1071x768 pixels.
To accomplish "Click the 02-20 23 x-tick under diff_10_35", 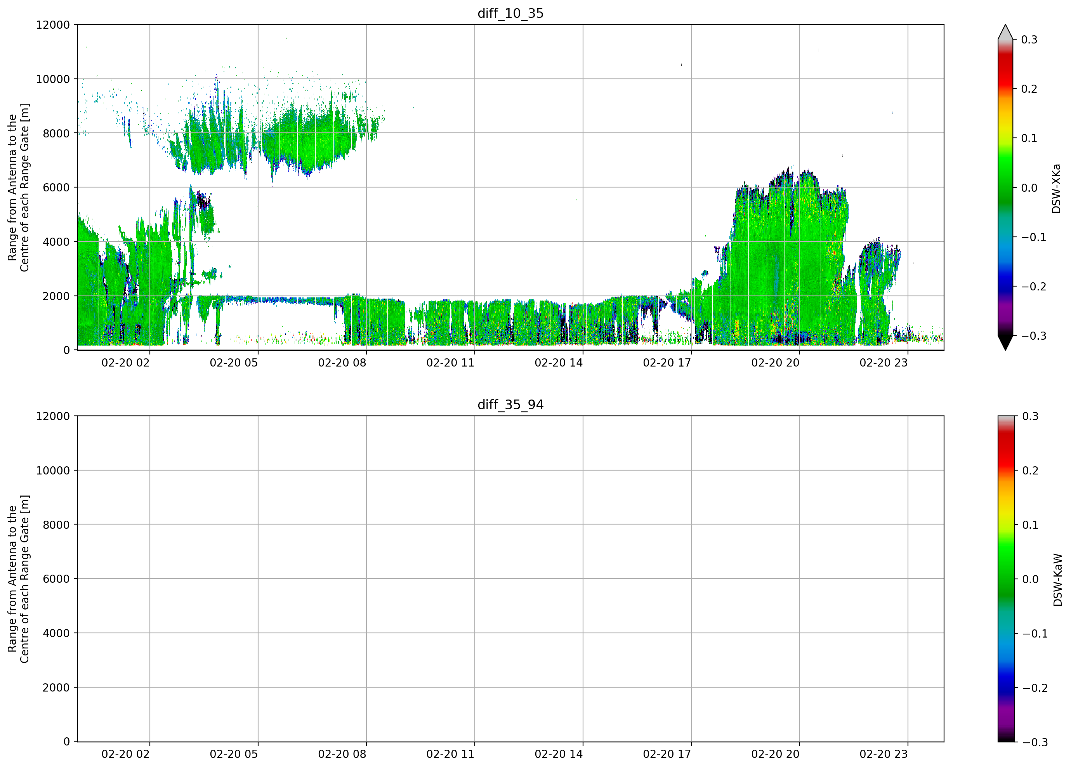I will (x=884, y=363).
